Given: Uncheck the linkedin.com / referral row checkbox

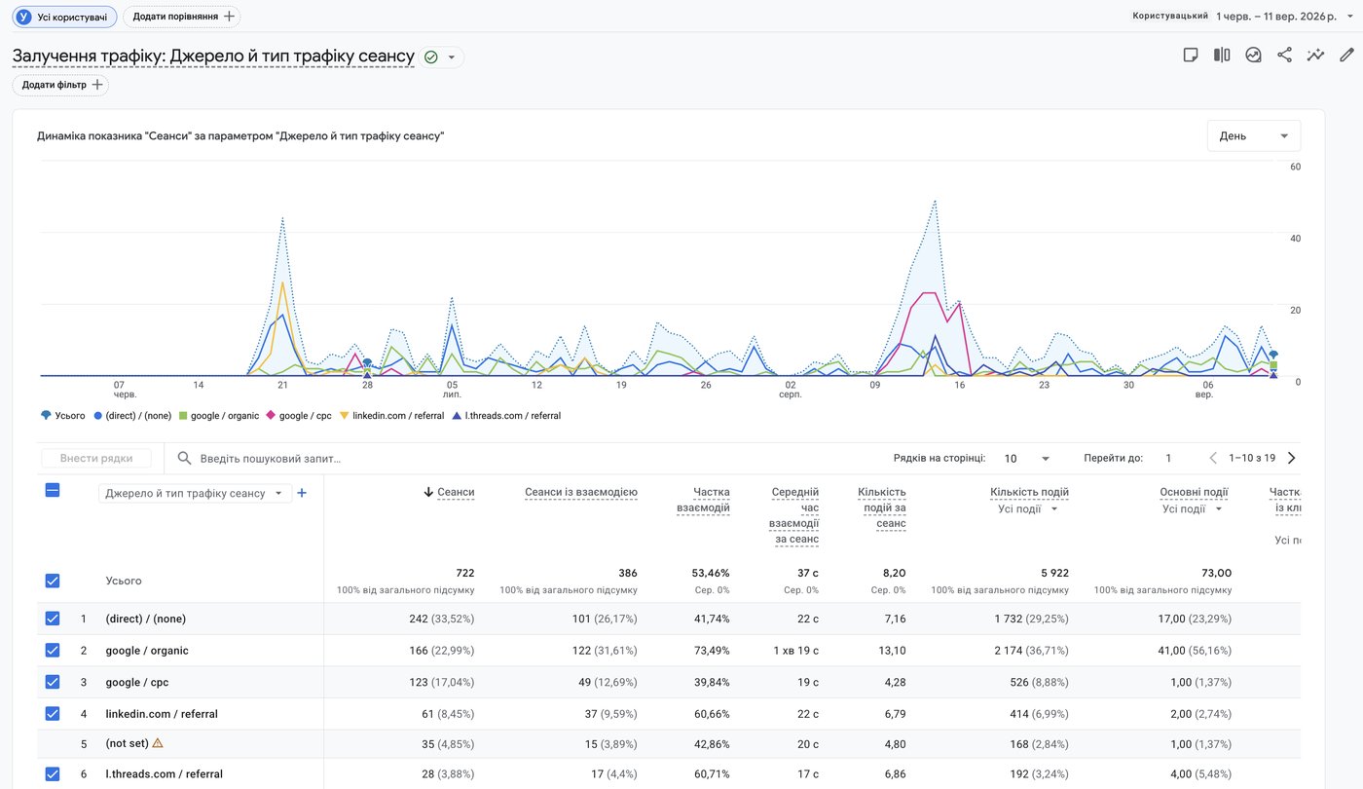Looking at the screenshot, I should click(53, 713).
